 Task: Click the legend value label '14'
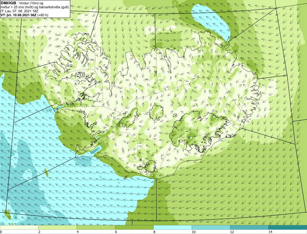point(270,232)
